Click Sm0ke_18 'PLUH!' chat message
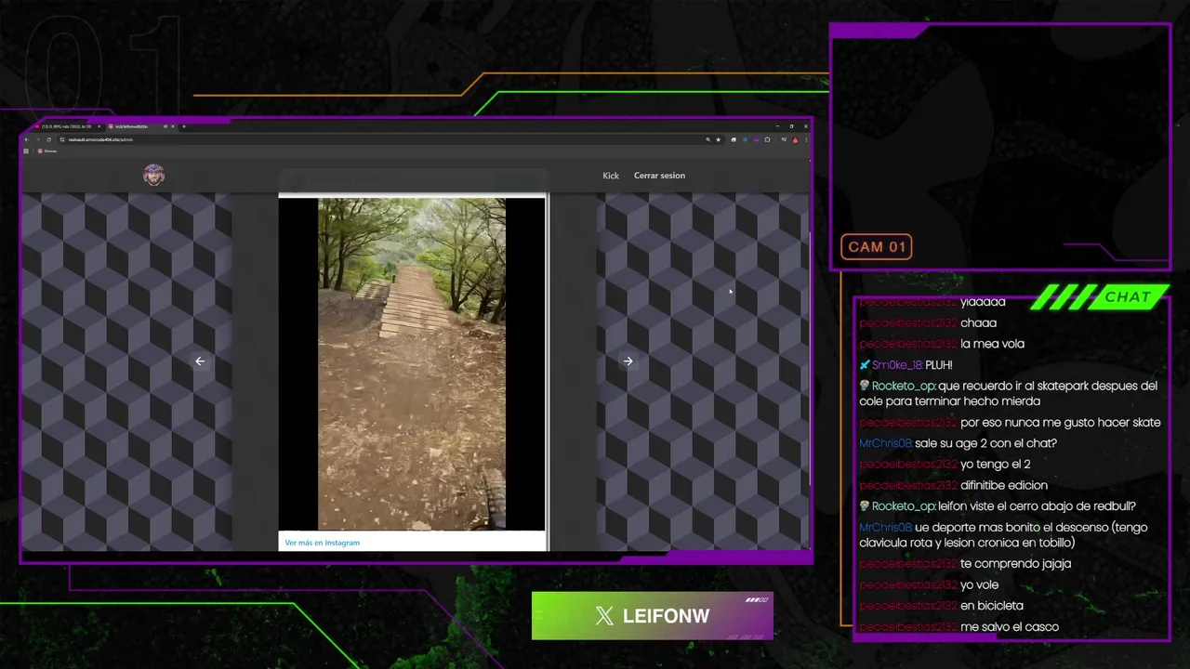The height and width of the screenshot is (669, 1190). tap(906, 365)
